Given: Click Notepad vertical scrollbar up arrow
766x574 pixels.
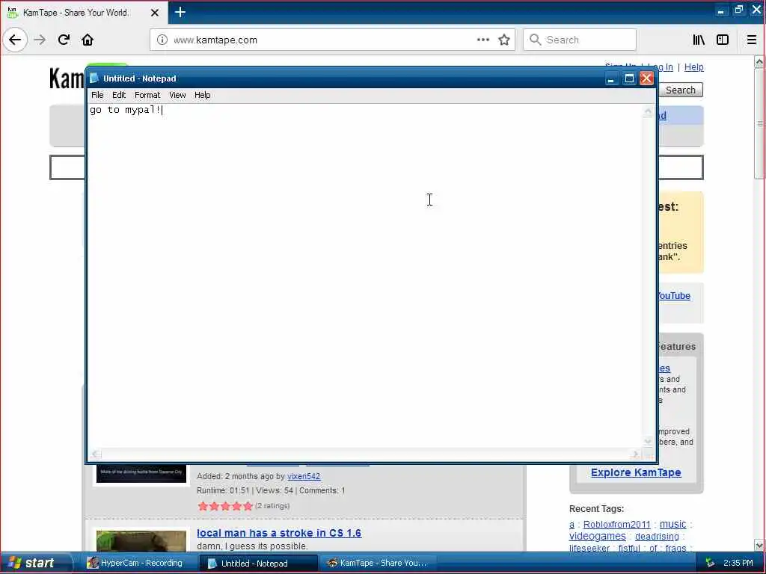Looking at the screenshot, I should [648, 111].
